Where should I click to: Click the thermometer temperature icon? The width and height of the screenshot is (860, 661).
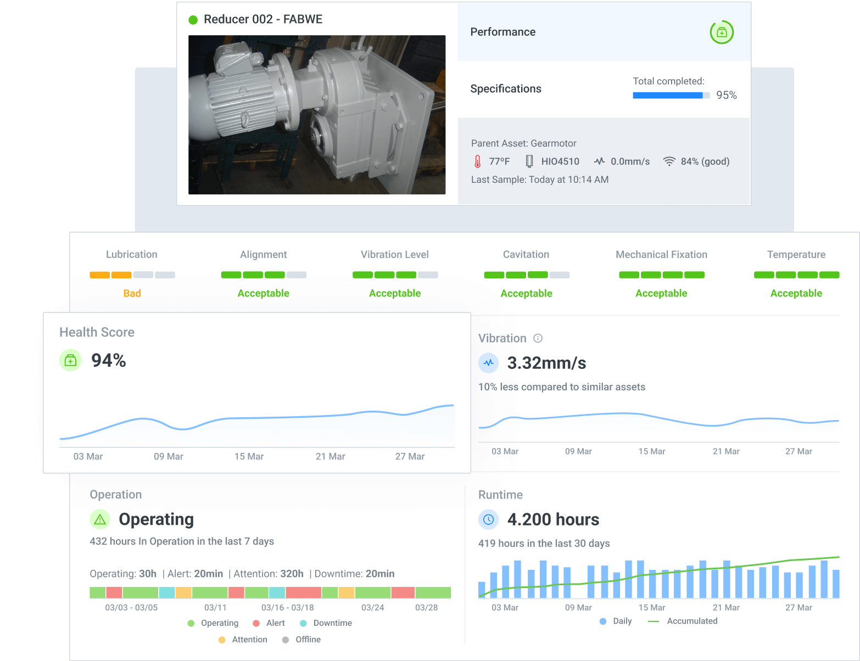click(x=477, y=161)
